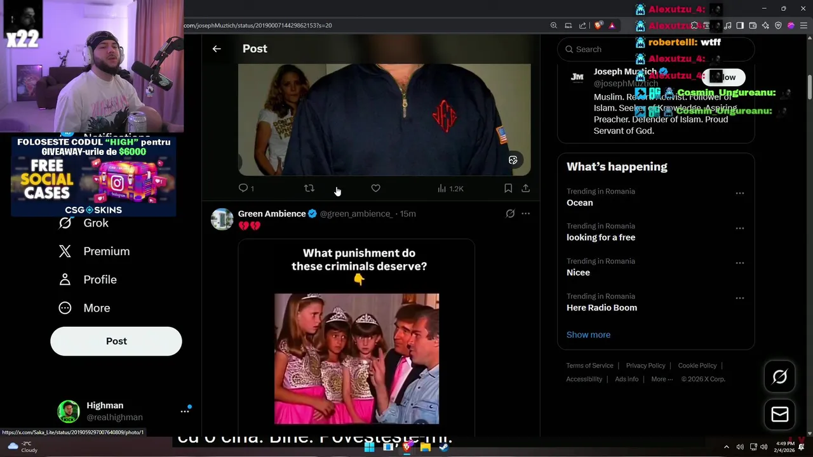Open the Ads info footer link

[x=626, y=379]
